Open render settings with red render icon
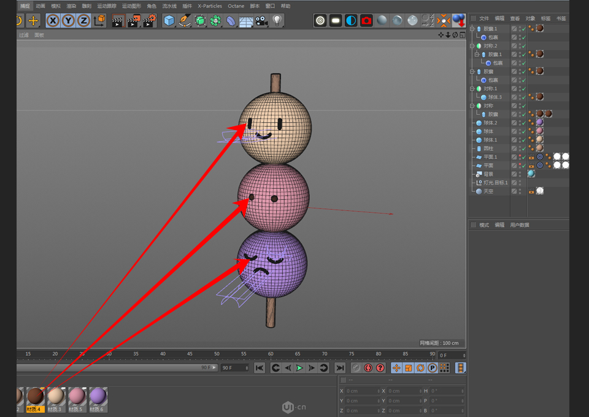Image resolution: width=589 pixels, height=417 pixels. [x=366, y=20]
